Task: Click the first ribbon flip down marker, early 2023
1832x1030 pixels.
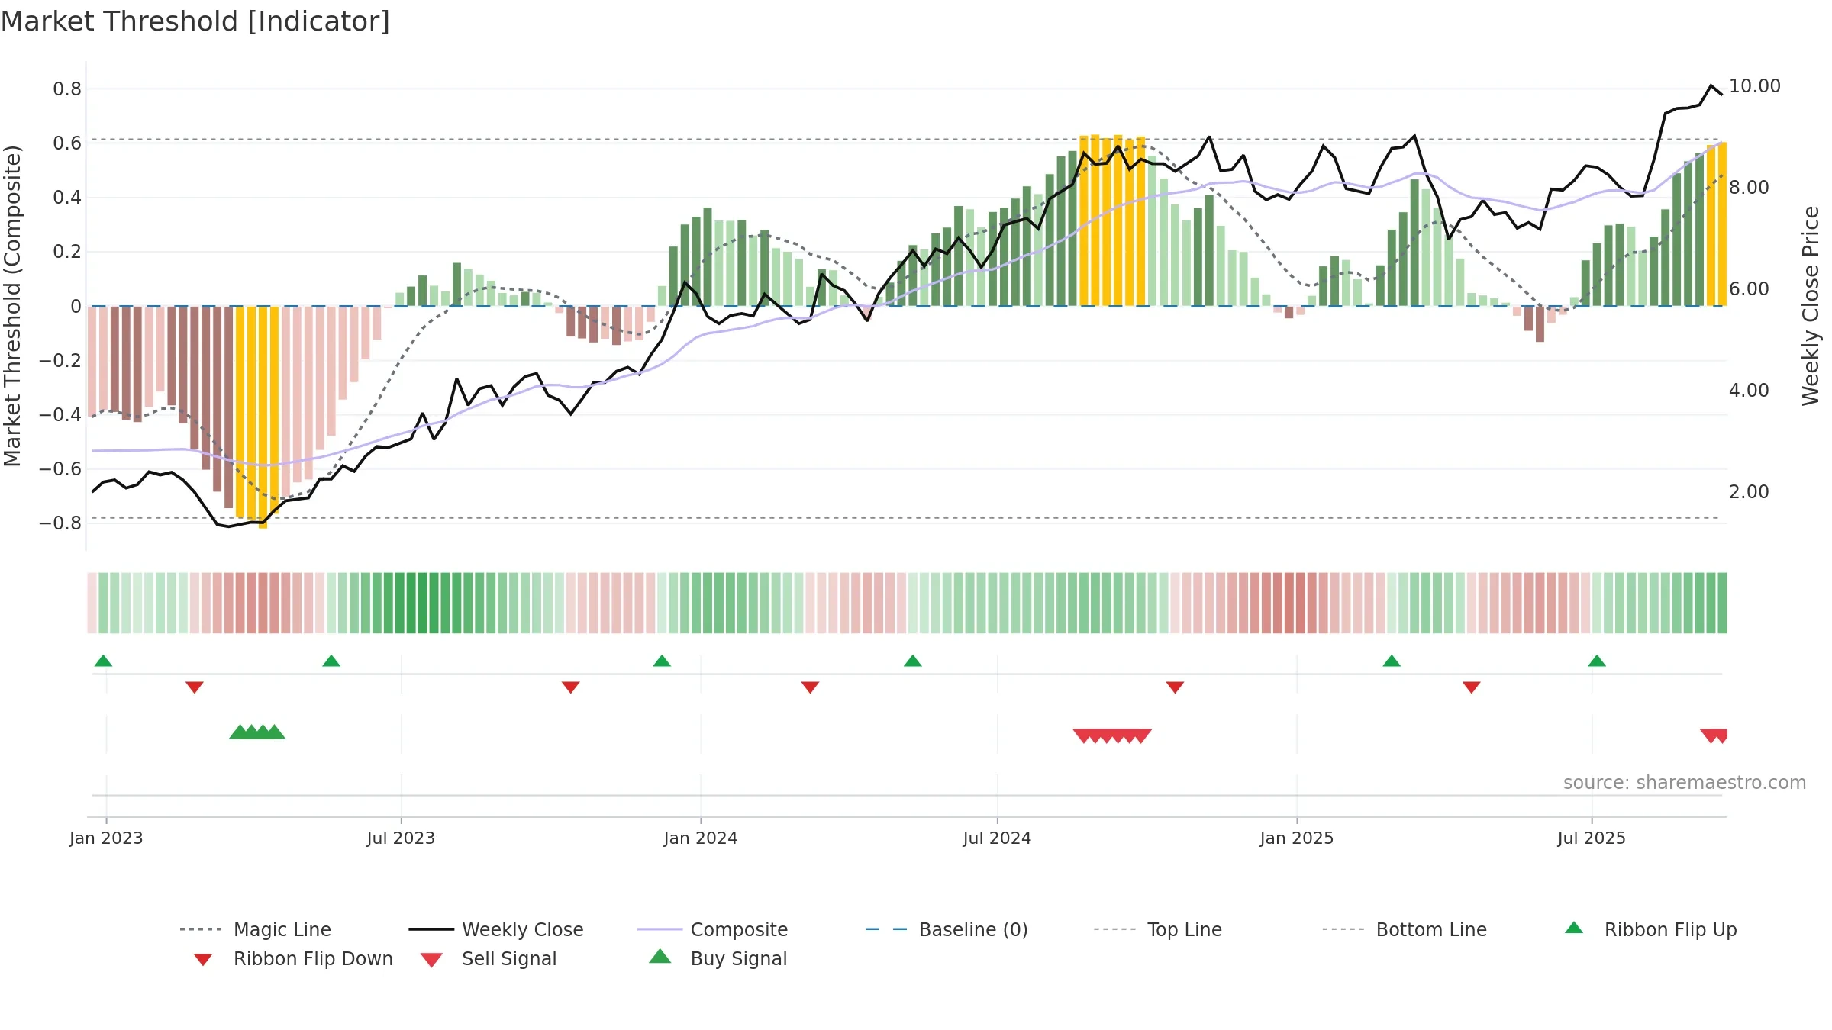Action: click(195, 687)
